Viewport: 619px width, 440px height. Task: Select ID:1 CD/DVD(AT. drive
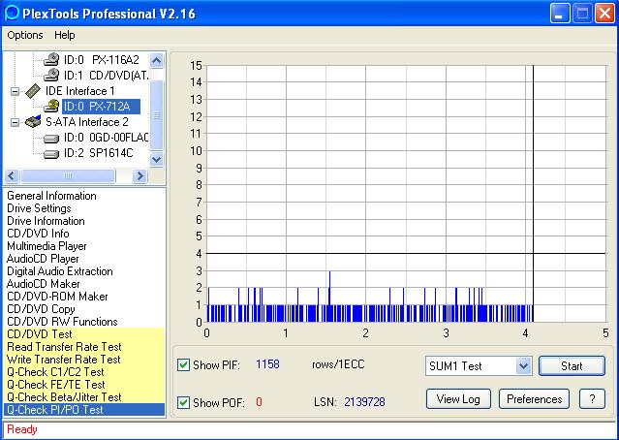pyautogui.click(x=106, y=75)
